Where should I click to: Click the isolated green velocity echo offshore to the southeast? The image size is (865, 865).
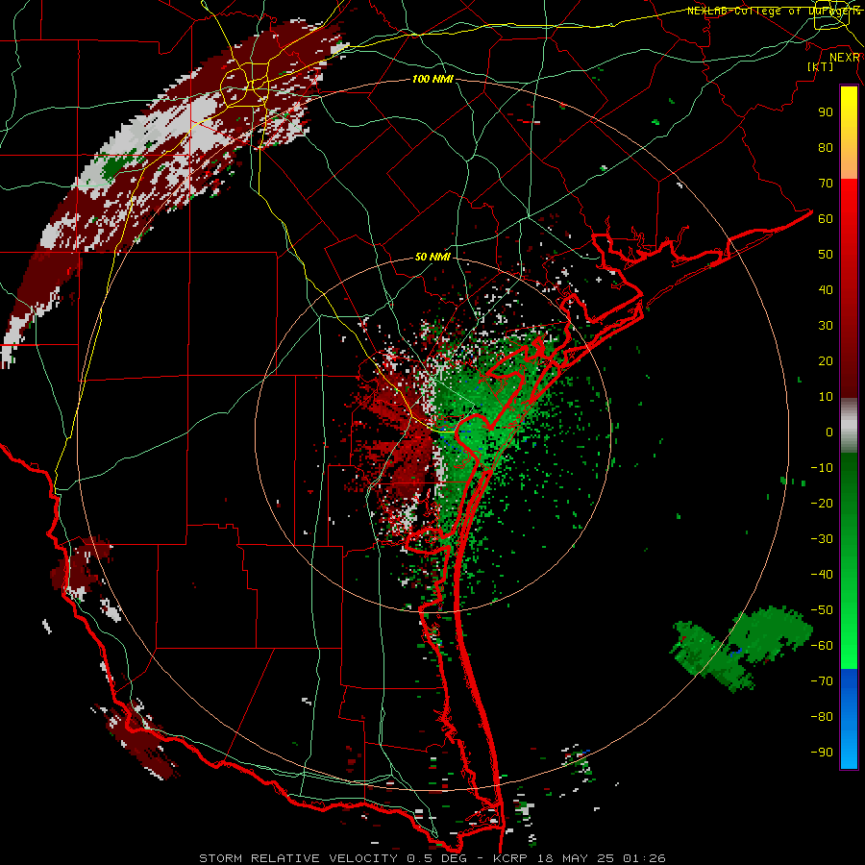(x=742, y=648)
